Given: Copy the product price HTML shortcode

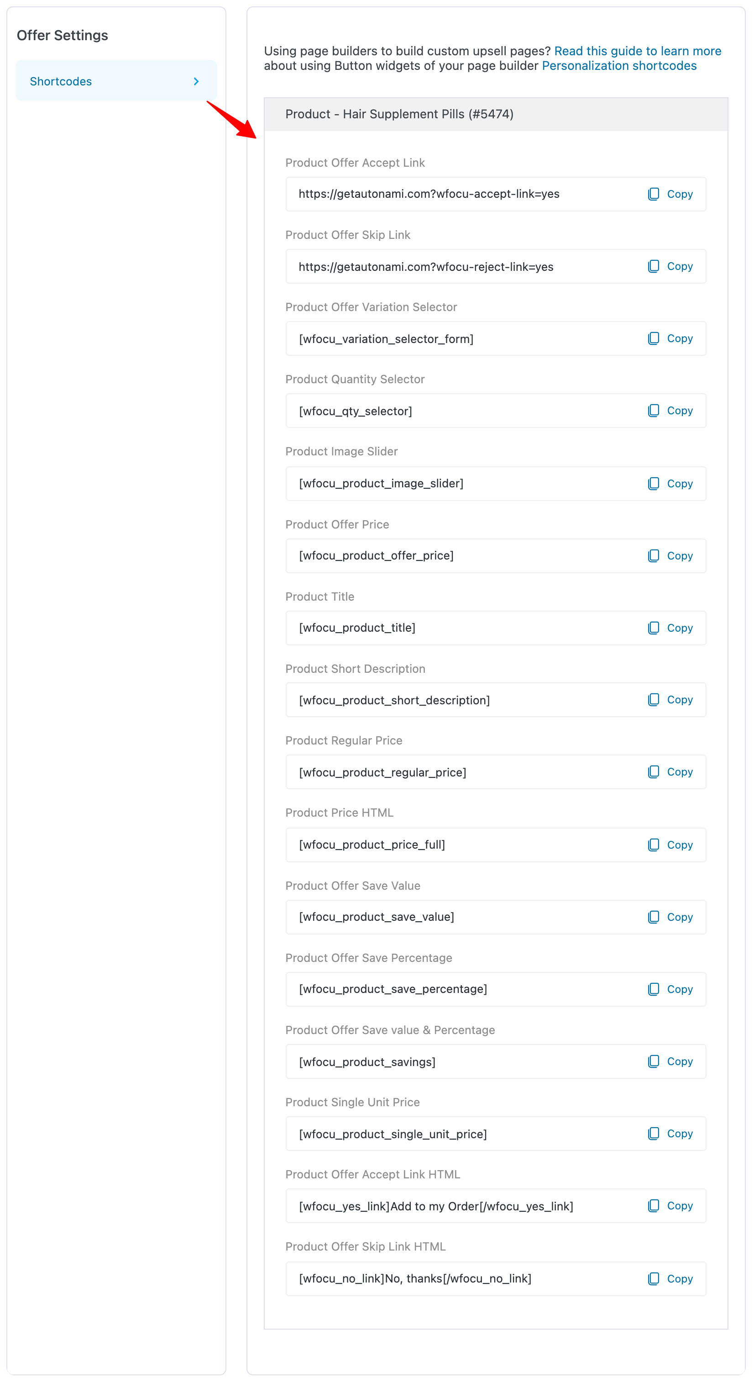Looking at the screenshot, I should coord(670,845).
